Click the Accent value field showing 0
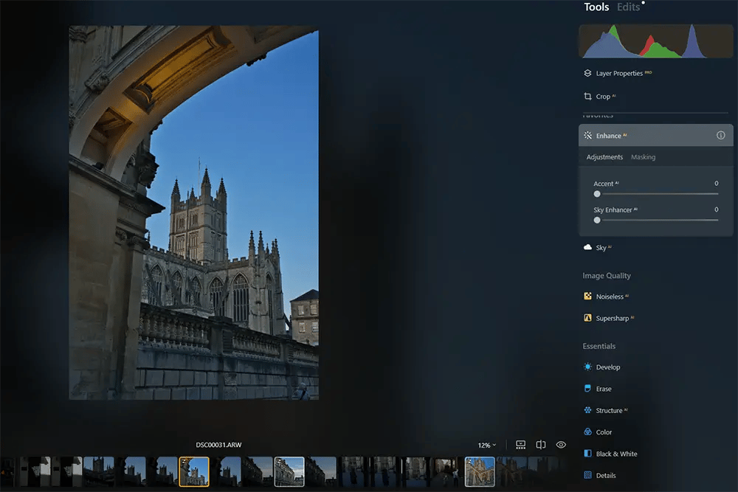The width and height of the screenshot is (738, 492). tap(717, 184)
